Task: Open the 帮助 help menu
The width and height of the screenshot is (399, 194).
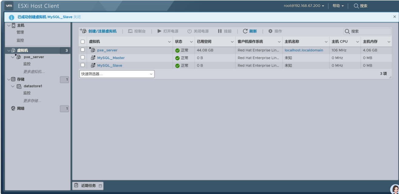Action: (x=338, y=6)
